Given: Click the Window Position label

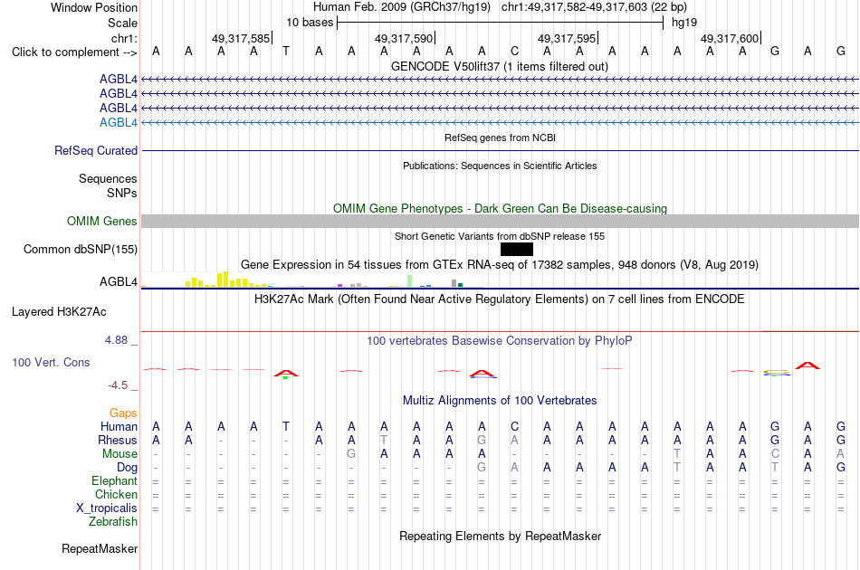Looking at the screenshot, I should (94, 7).
